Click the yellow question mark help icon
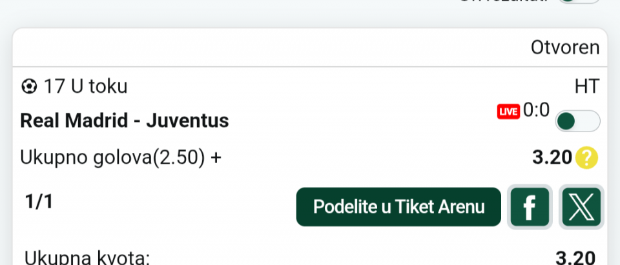 coord(587,157)
